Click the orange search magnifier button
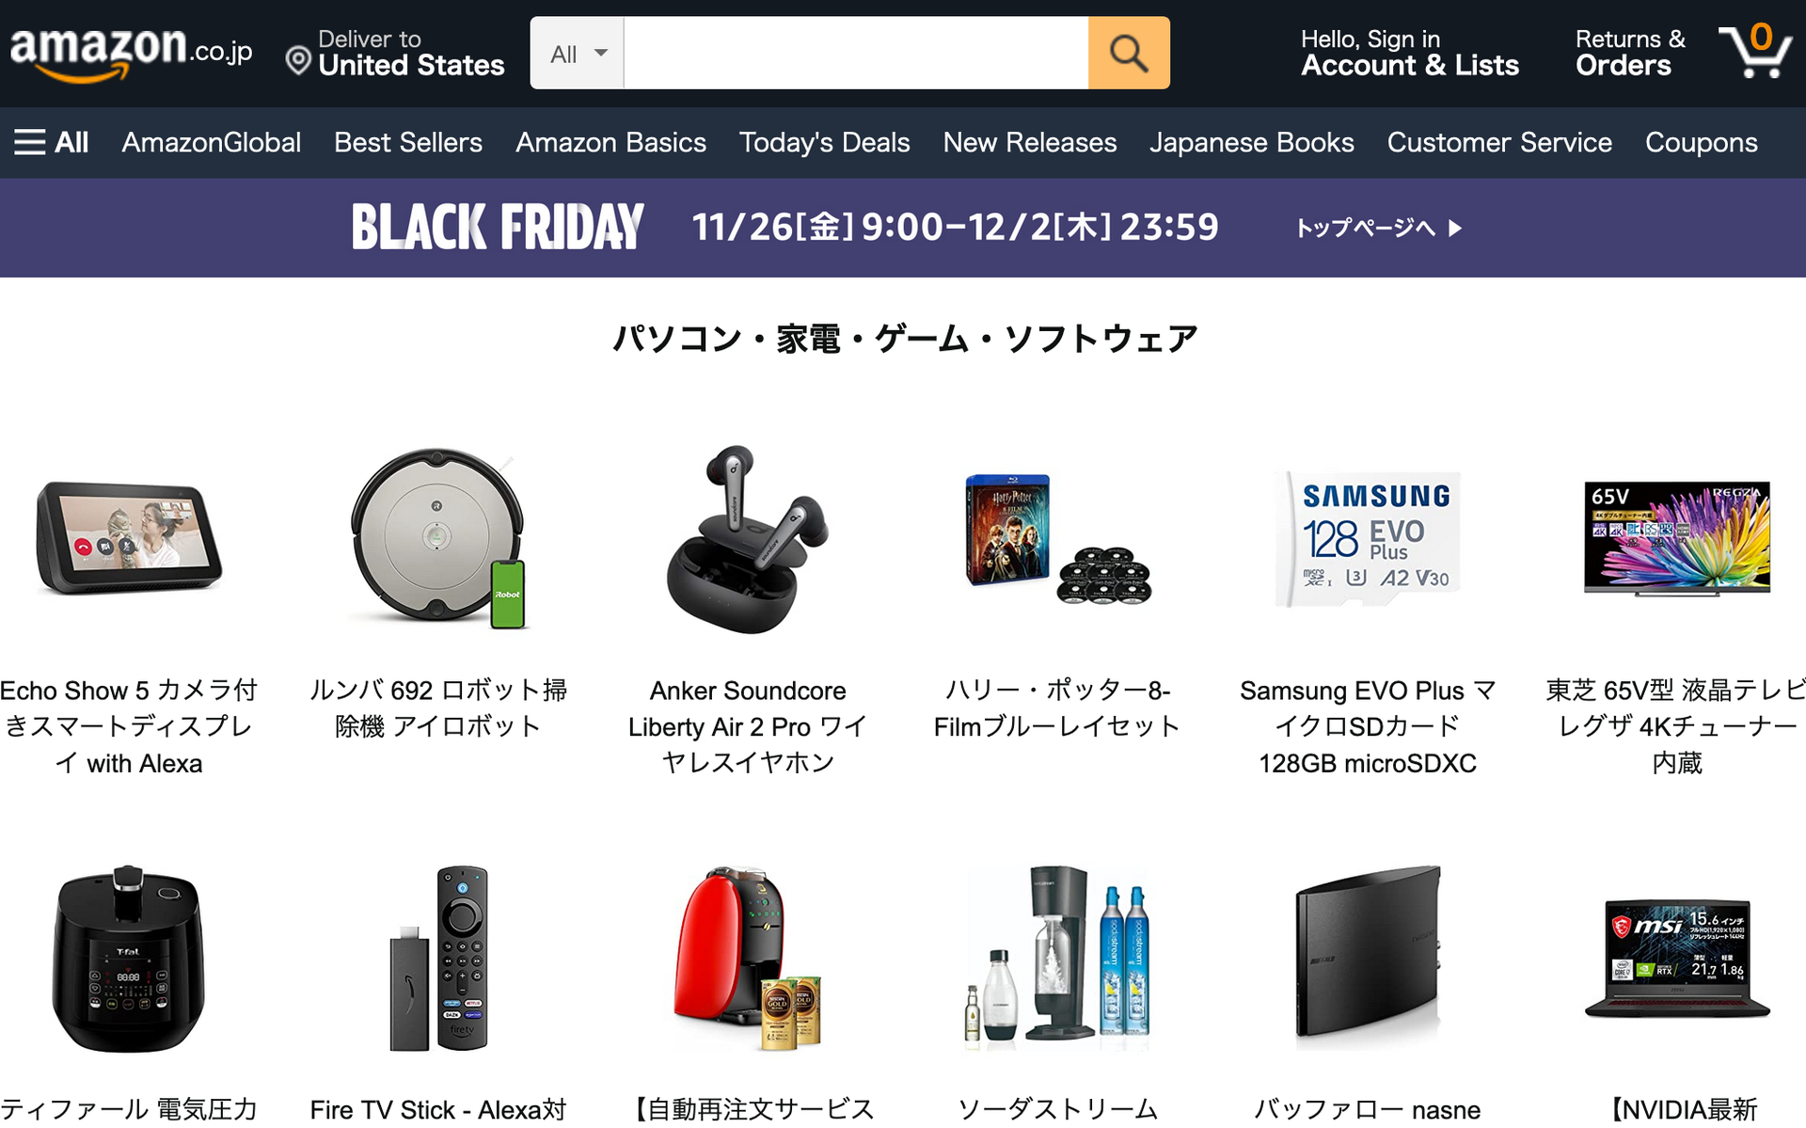 click(x=1129, y=53)
